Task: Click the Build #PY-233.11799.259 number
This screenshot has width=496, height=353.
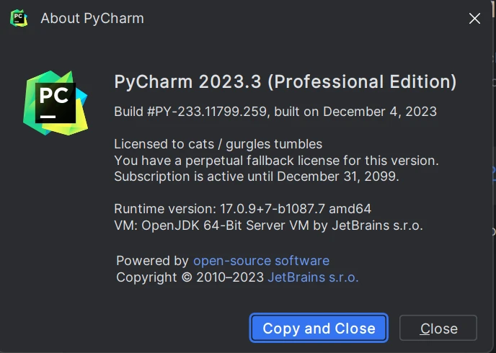Action: pos(192,112)
